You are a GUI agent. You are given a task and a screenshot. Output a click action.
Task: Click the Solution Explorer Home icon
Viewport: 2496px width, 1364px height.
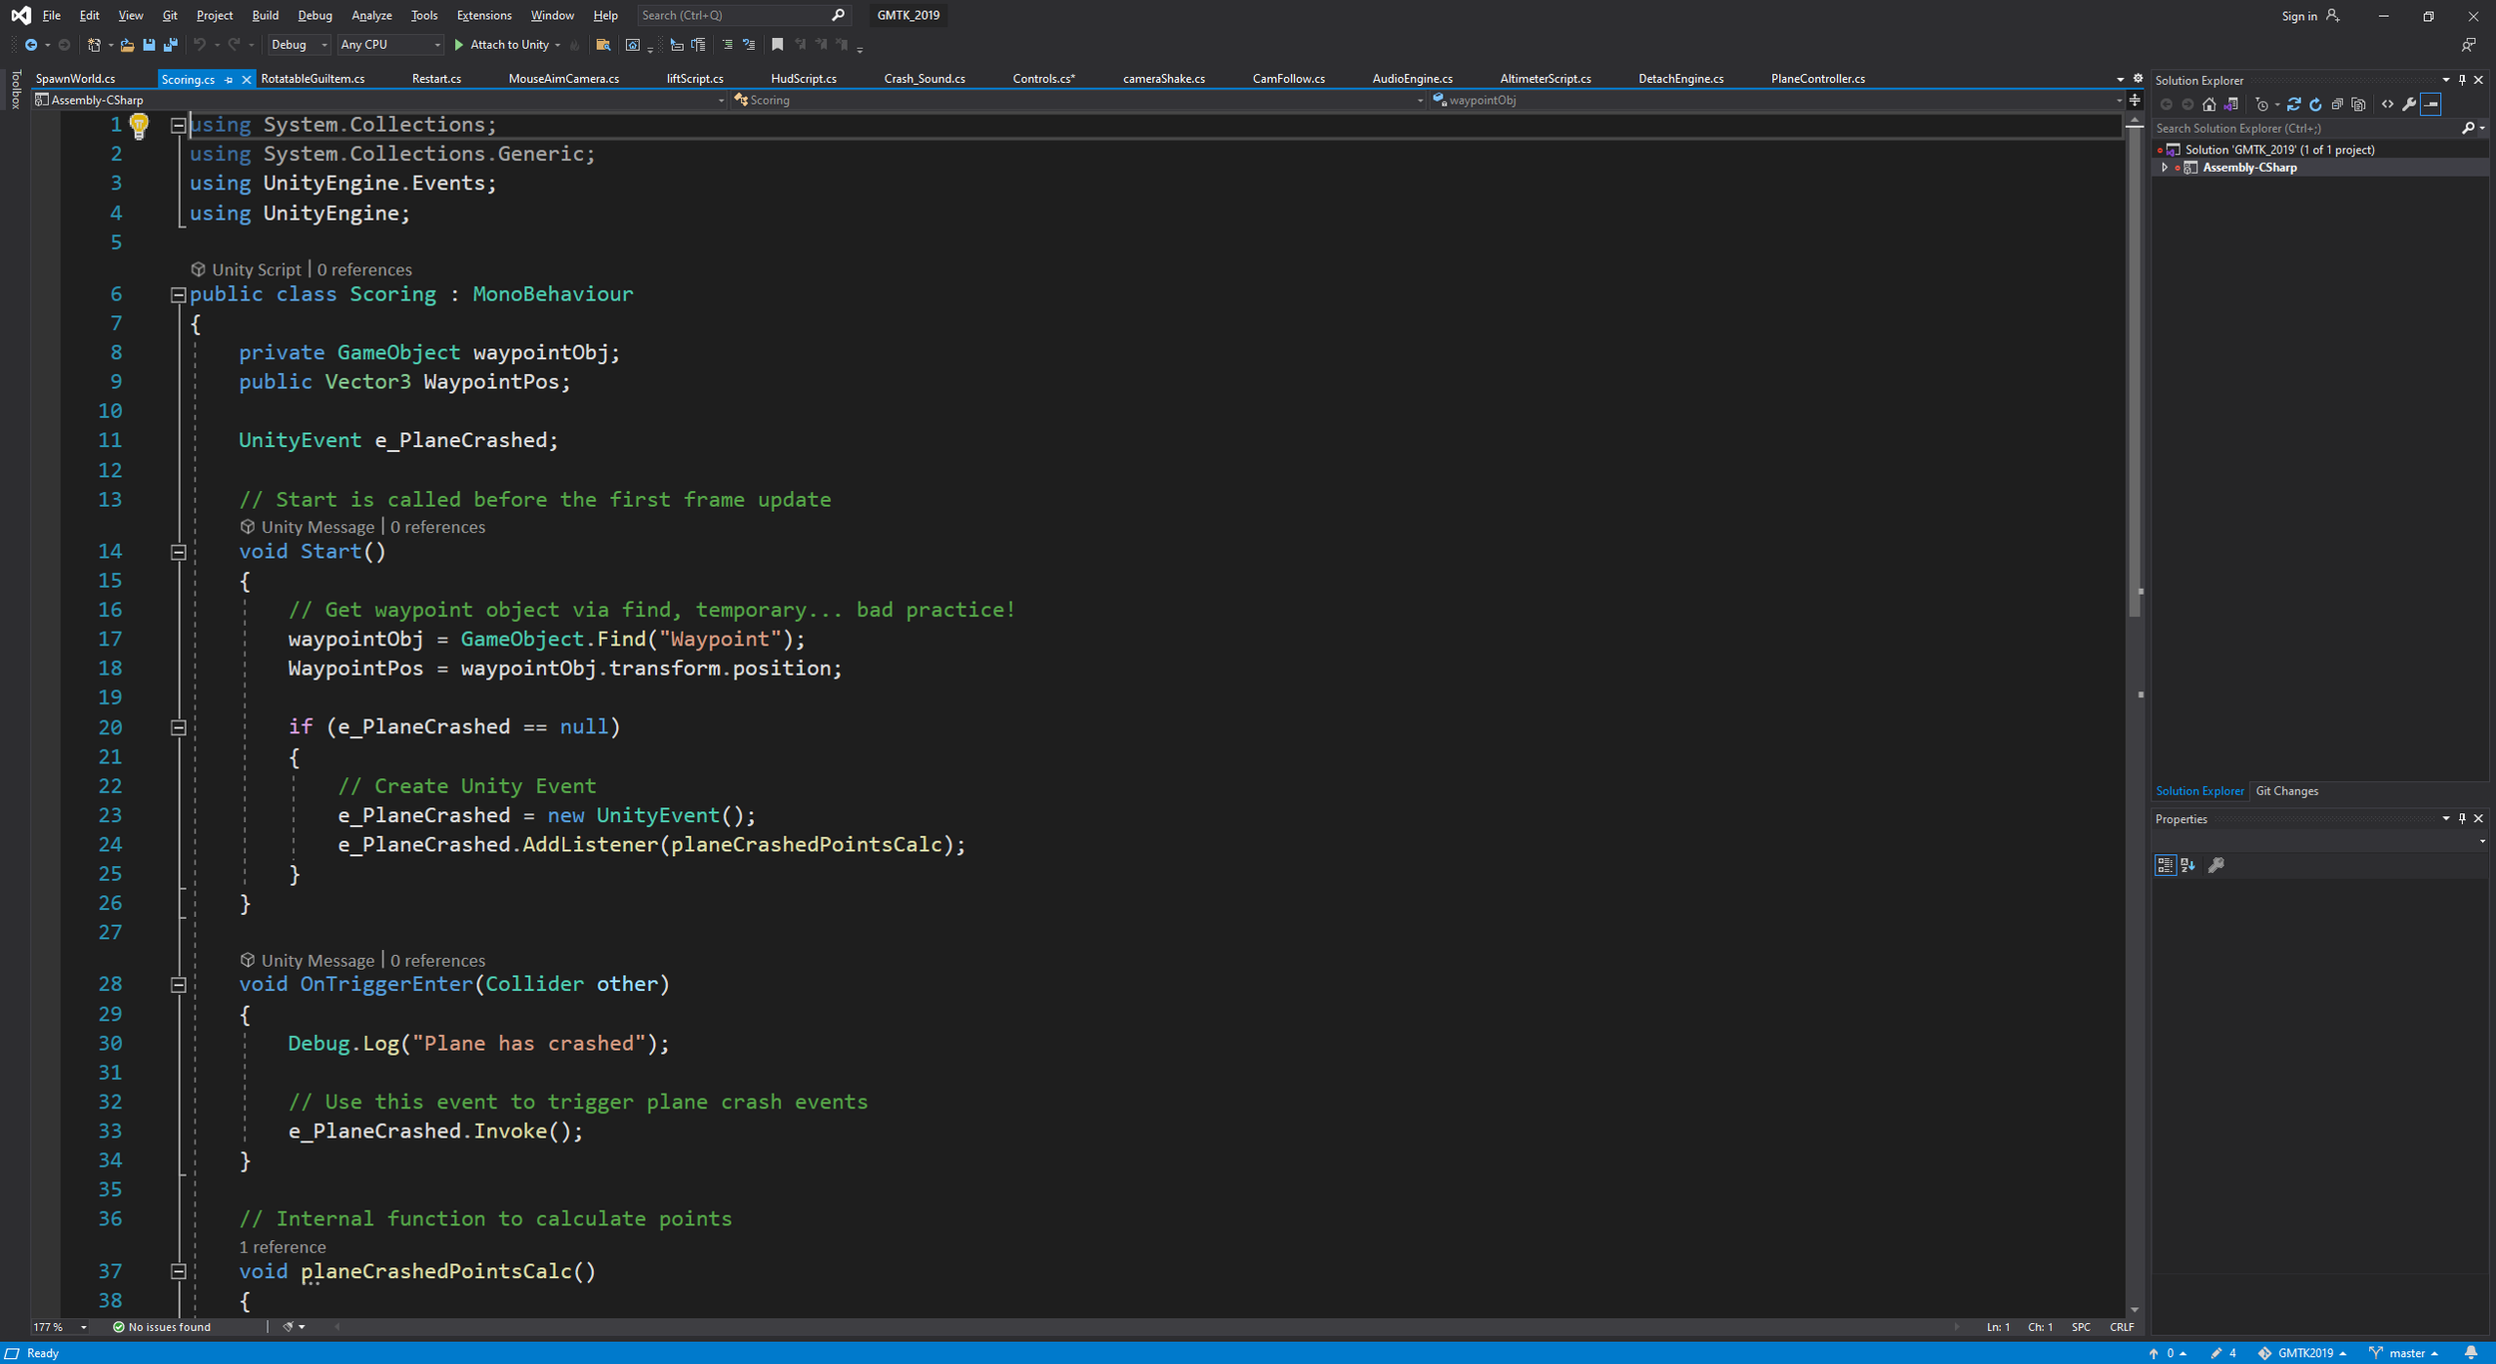tap(2208, 105)
